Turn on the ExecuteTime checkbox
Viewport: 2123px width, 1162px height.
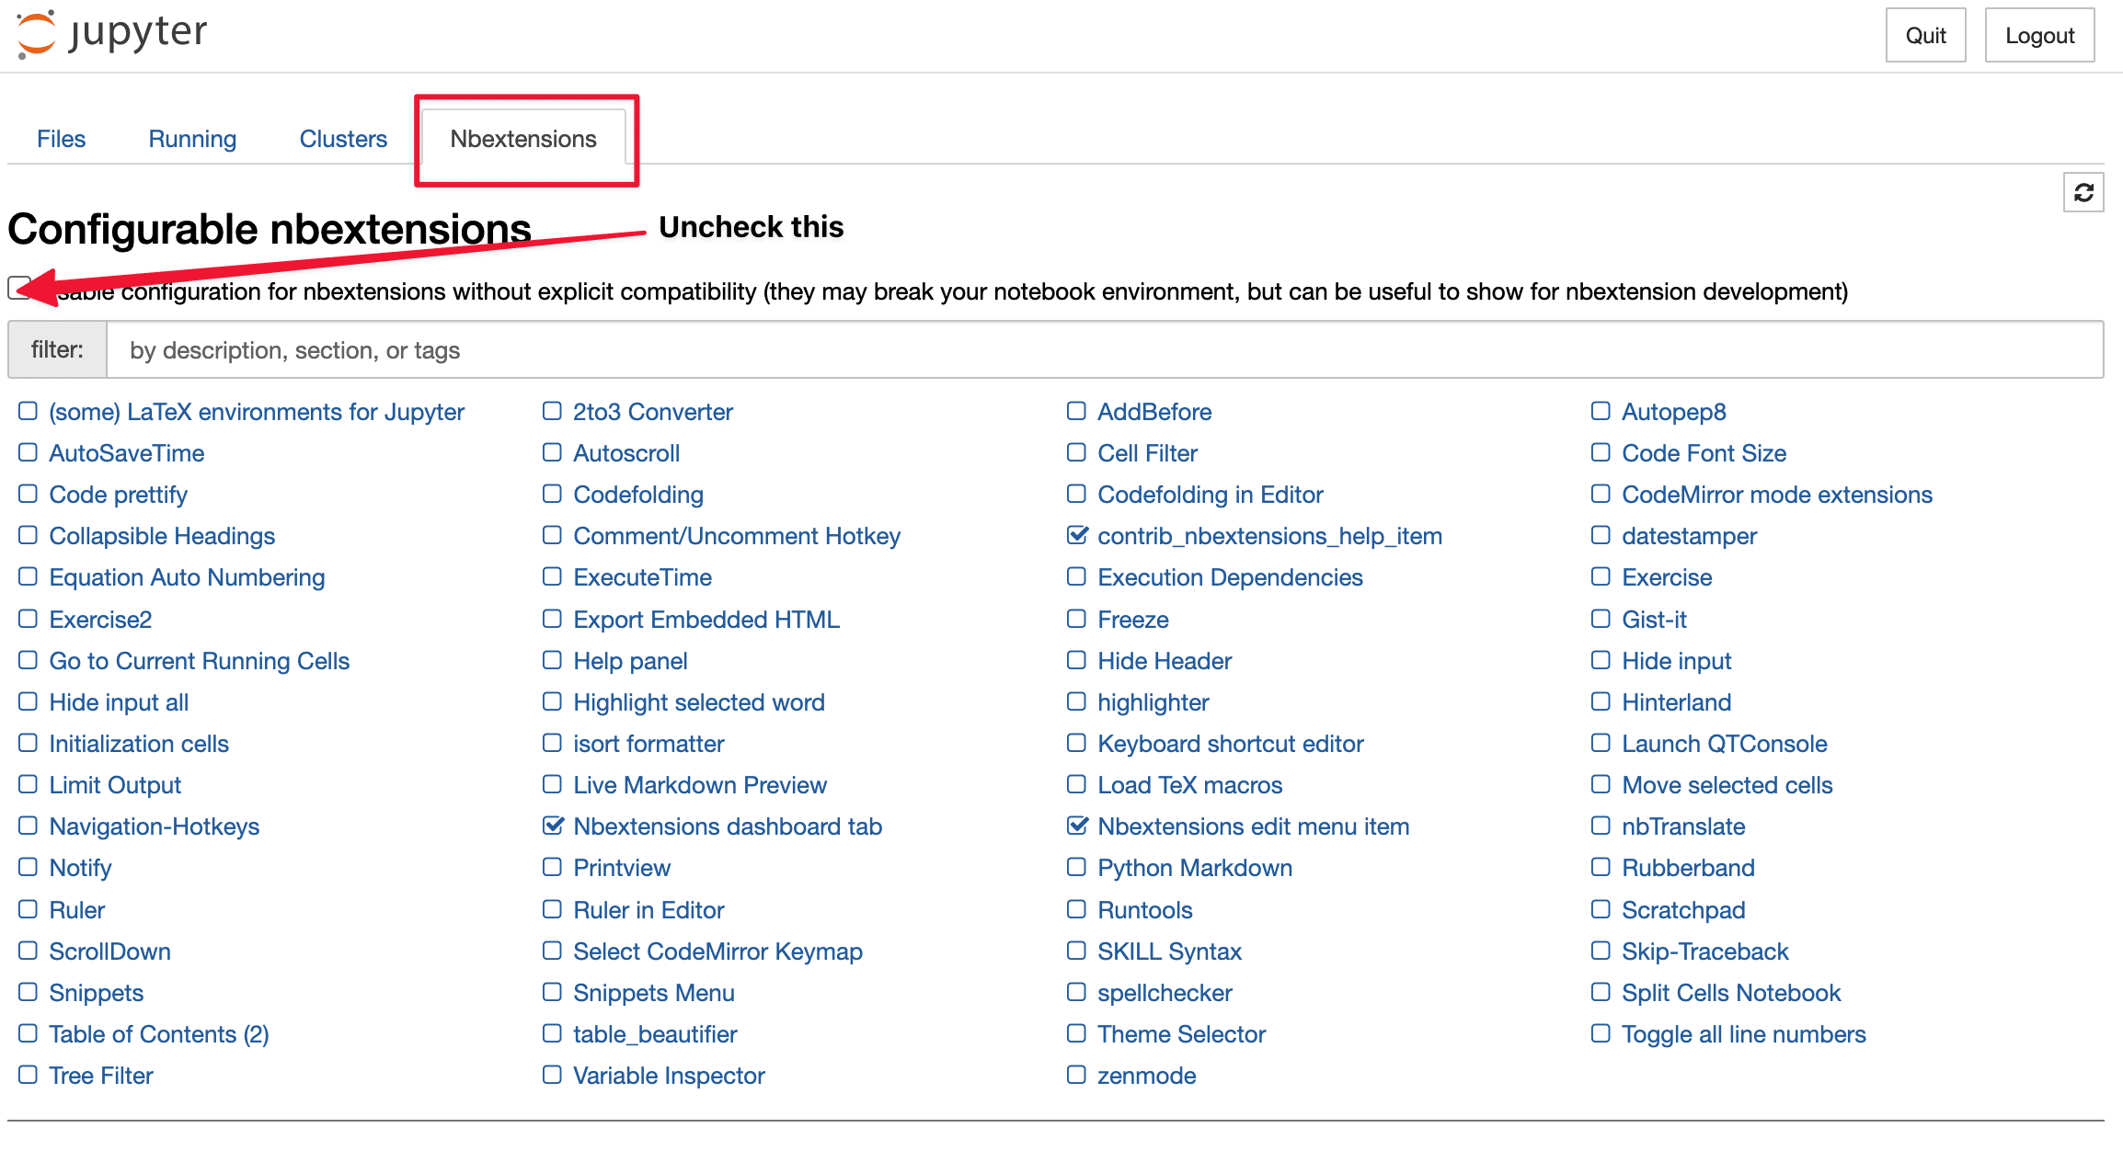[x=552, y=576]
